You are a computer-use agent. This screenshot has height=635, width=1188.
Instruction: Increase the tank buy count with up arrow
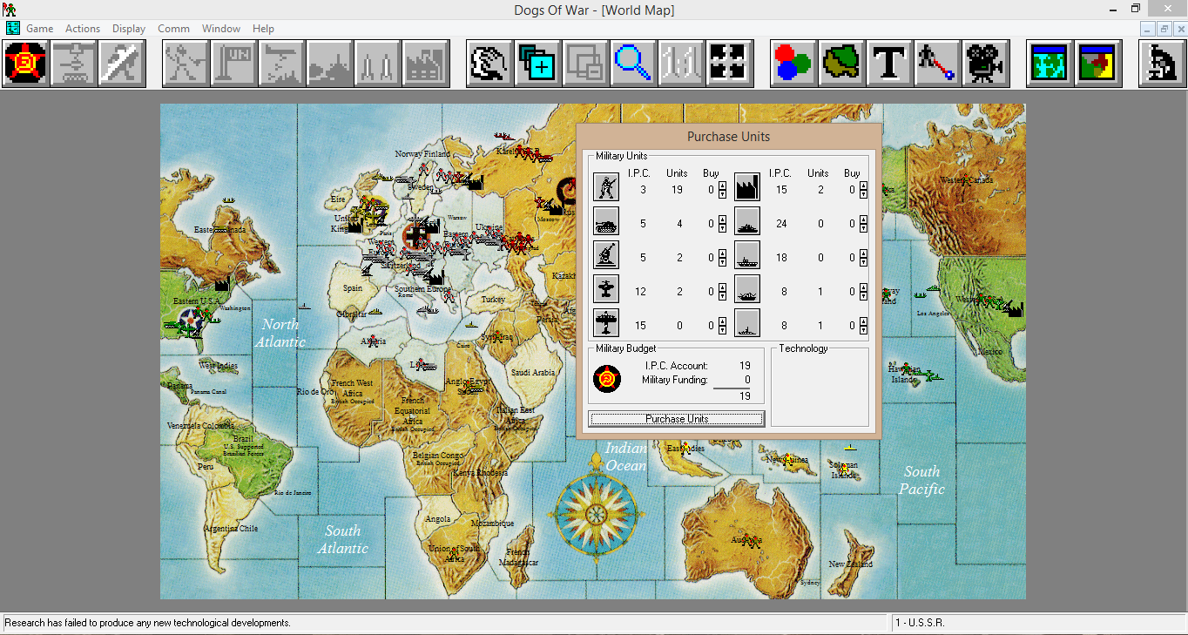point(722,220)
